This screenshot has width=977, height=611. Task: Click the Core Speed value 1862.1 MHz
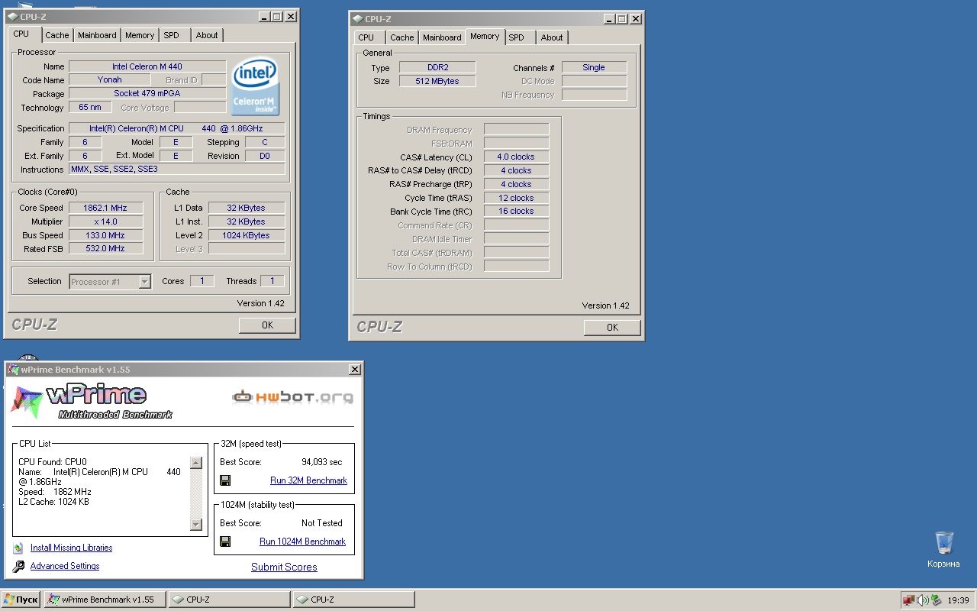point(106,208)
